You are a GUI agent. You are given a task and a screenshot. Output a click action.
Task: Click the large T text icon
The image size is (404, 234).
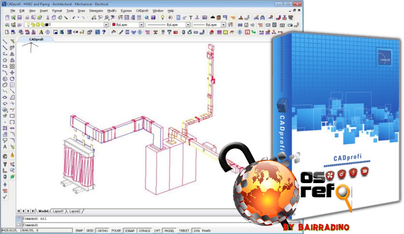pyautogui.click(x=191, y=18)
